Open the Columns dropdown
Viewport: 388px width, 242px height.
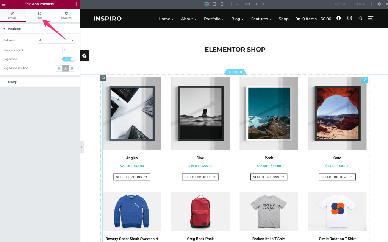coord(56,40)
